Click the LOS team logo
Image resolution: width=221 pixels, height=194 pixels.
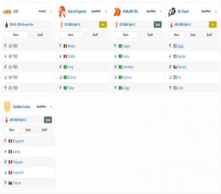point(7,11)
